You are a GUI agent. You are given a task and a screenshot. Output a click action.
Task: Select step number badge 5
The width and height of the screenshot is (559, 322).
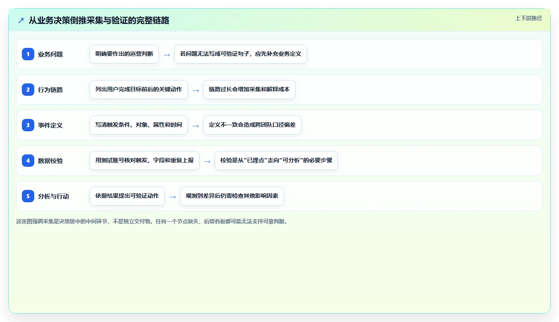click(x=28, y=196)
